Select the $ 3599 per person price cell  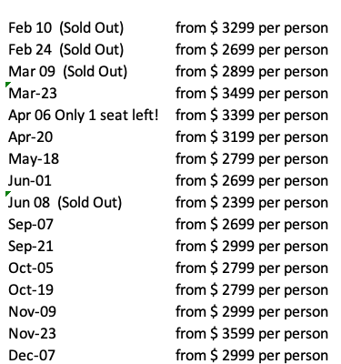(252, 334)
